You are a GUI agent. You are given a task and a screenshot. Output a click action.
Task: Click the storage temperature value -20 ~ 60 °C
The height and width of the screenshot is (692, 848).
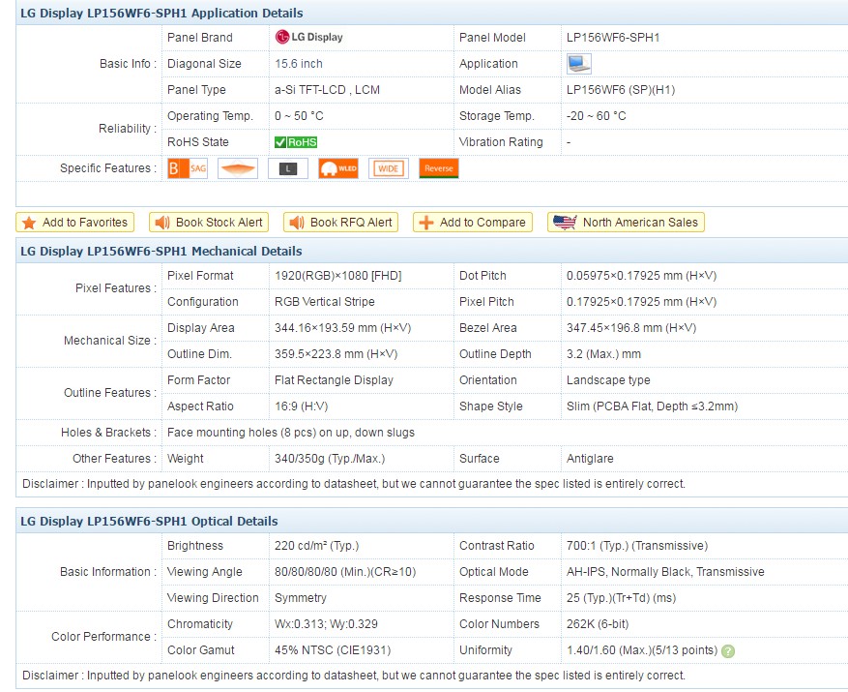pos(596,116)
